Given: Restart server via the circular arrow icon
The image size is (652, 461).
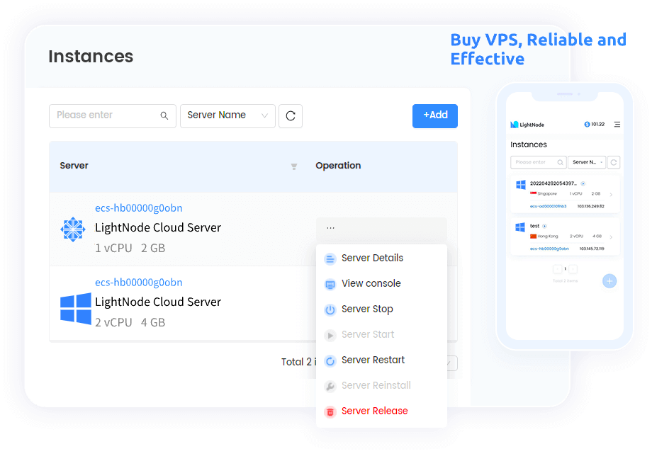Looking at the screenshot, I should [330, 360].
